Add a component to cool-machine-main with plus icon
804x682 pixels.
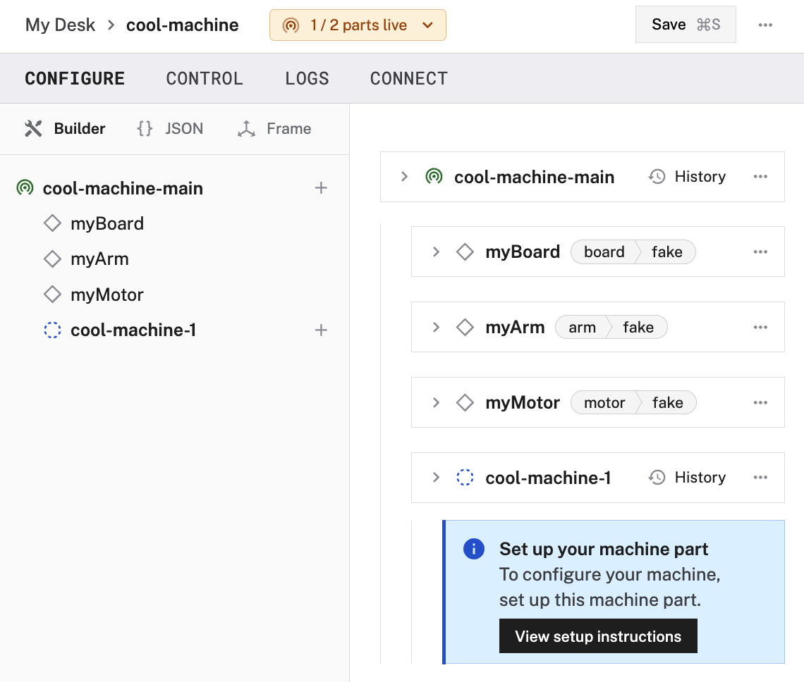321,187
